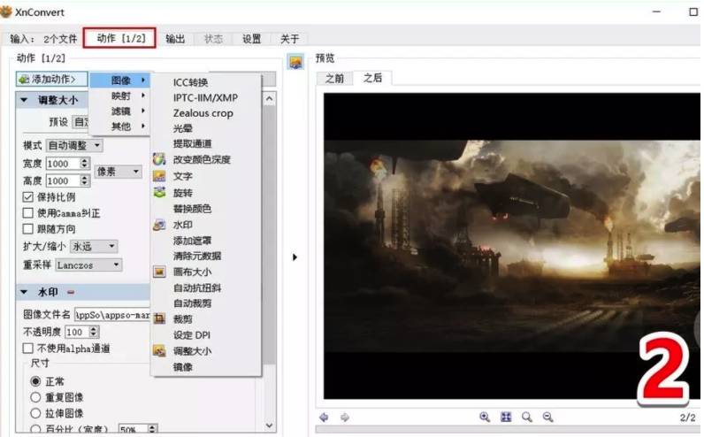
Task: Click the right-pointing panel splitter arrow
Action: click(x=295, y=257)
